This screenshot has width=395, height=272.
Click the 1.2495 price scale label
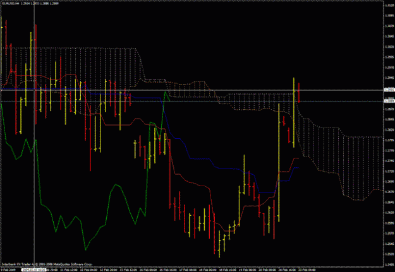[x=389, y=264]
